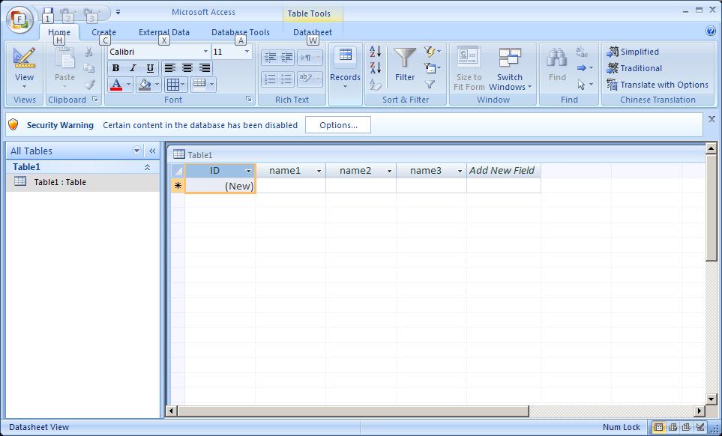Open the Clipboard pane launcher
This screenshot has width=722, height=436.
tap(95, 100)
